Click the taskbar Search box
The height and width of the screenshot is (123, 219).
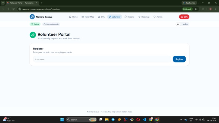(81, 119)
